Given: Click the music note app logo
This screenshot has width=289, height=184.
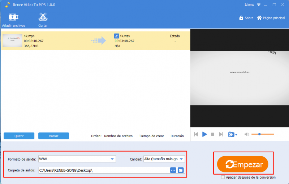Looking at the screenshot, I should pyautogui.click(x=7, y=5).
